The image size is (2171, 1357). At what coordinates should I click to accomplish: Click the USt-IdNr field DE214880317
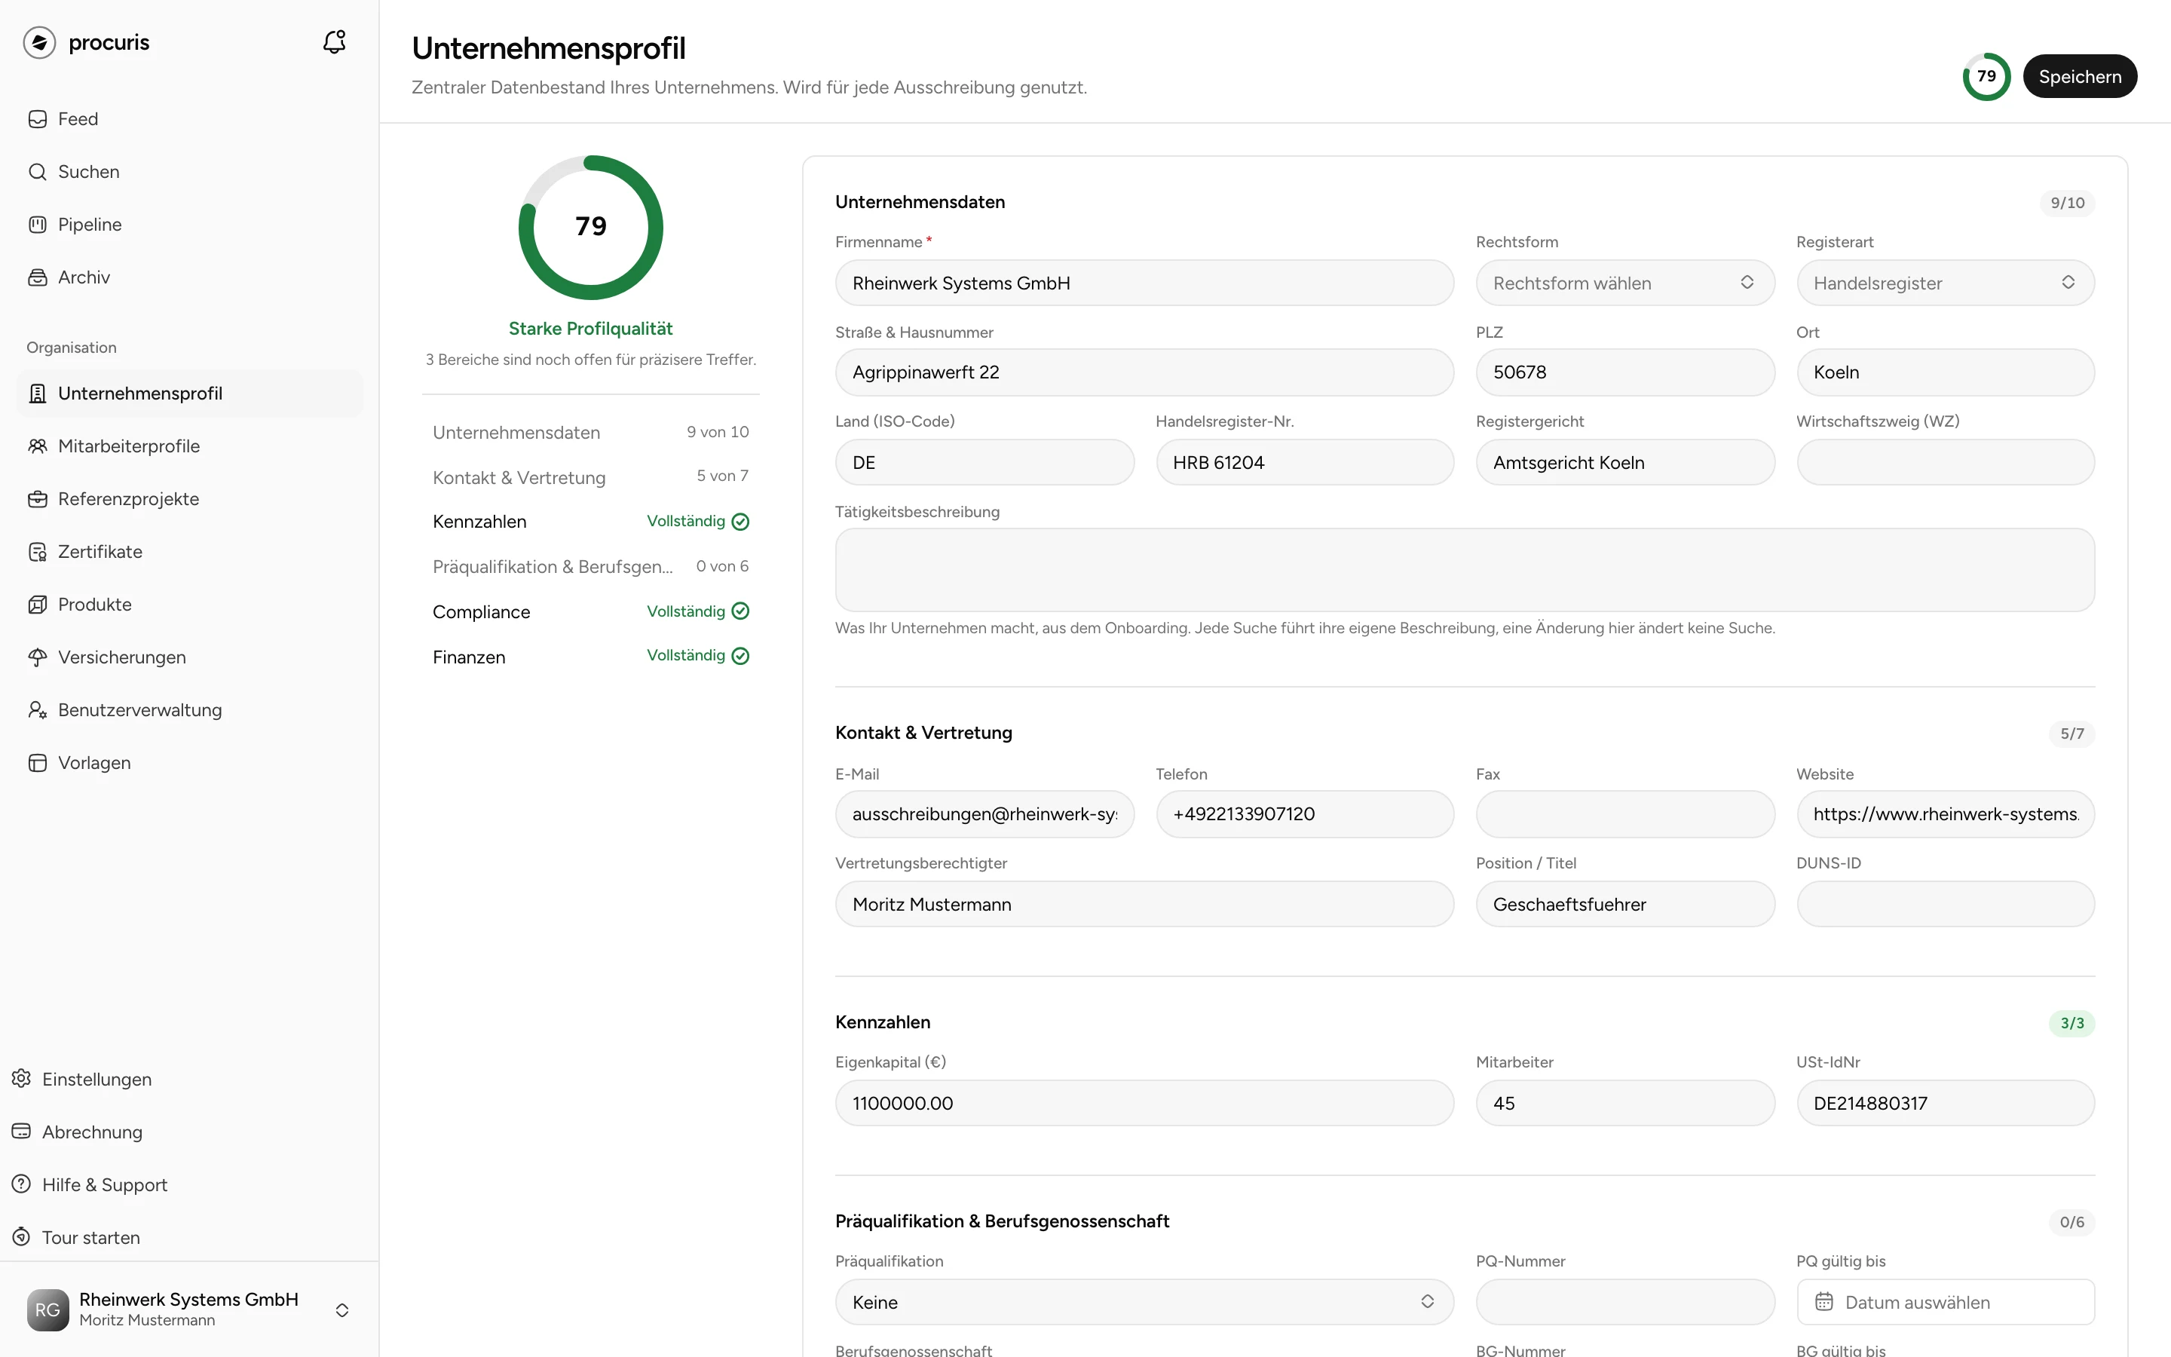click(x=1945, y=1103)
